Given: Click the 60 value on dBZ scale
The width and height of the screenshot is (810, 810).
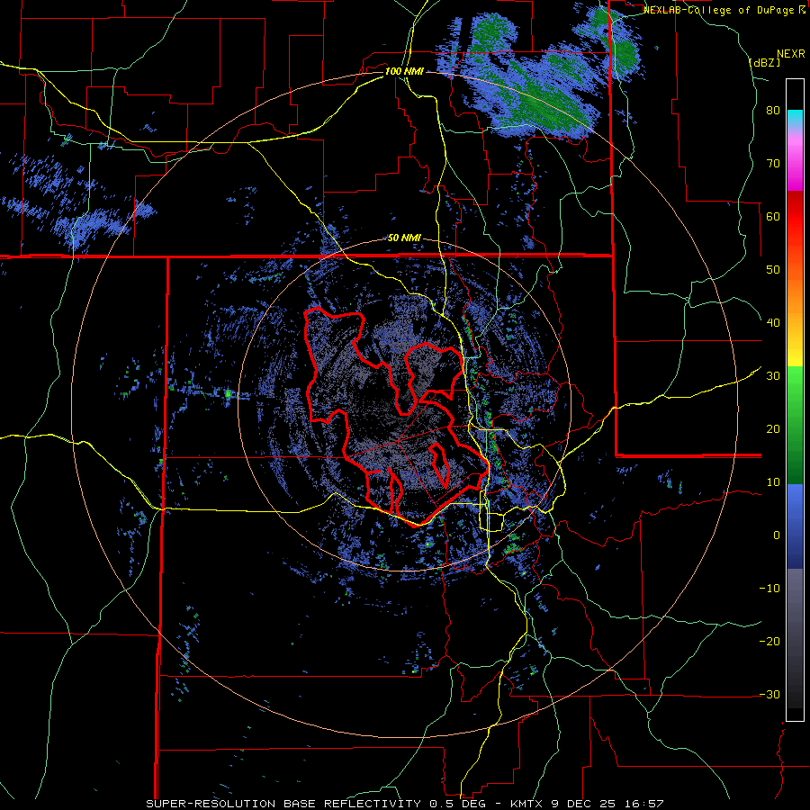Looking at the screenshot, I should click(773, 216).
